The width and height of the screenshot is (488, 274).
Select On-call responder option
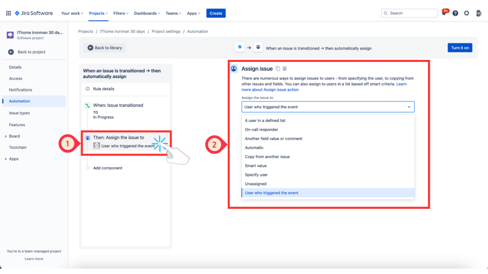(x=328, y=129)
